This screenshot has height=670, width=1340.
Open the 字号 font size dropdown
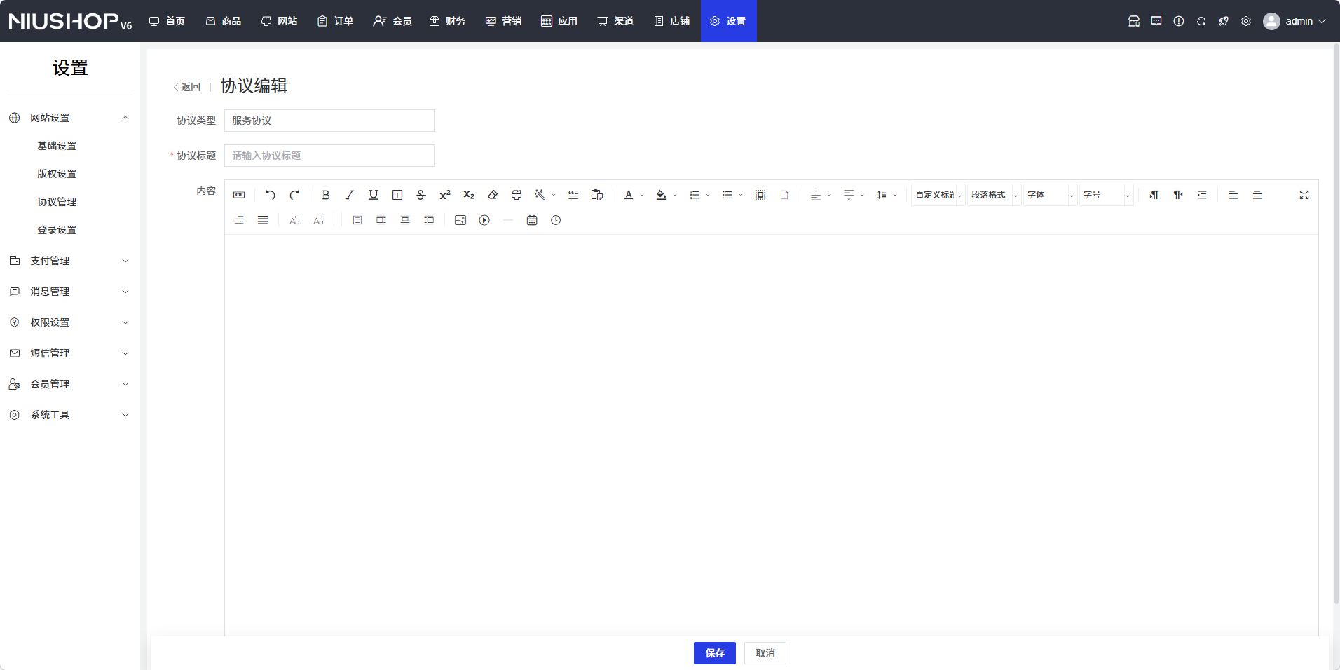(x=1107, y=195)
